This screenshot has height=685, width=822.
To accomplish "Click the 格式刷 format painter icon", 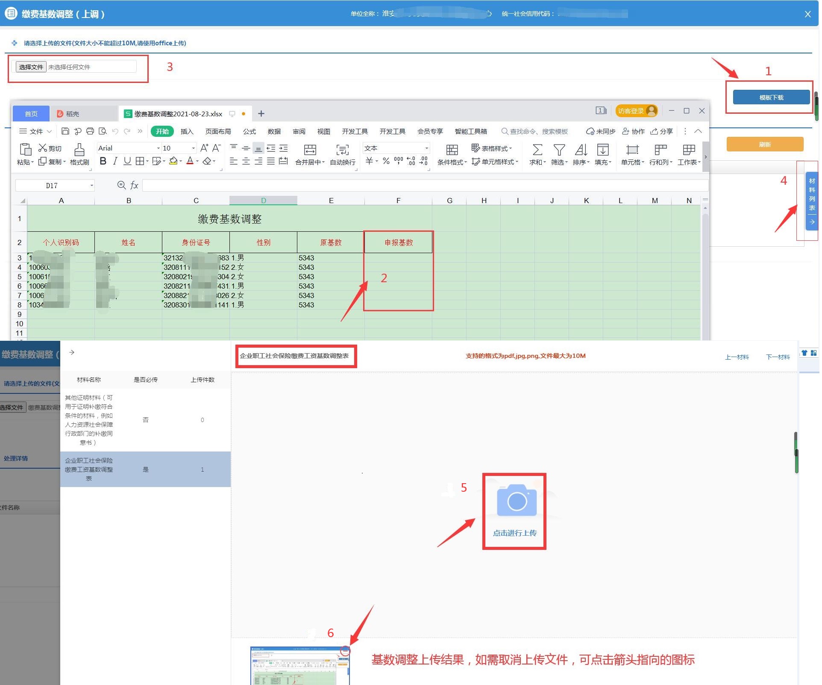I will (79, 150).
